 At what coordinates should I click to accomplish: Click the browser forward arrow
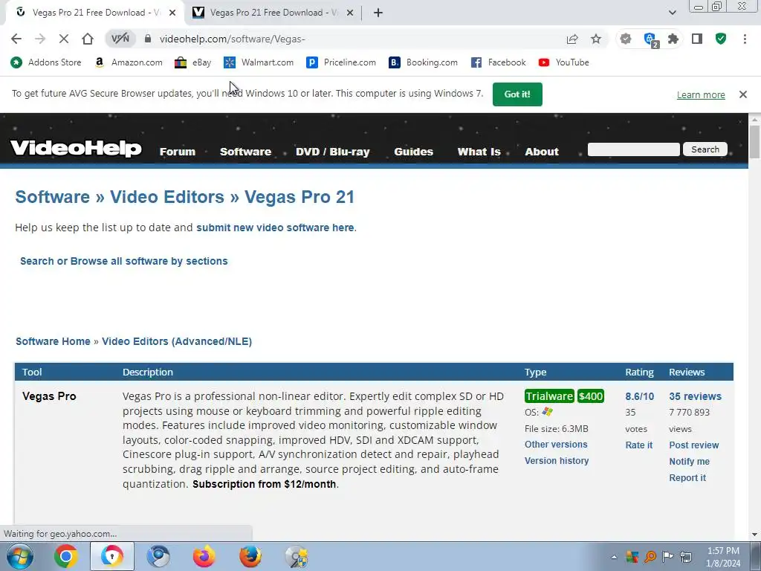point(40,39)
